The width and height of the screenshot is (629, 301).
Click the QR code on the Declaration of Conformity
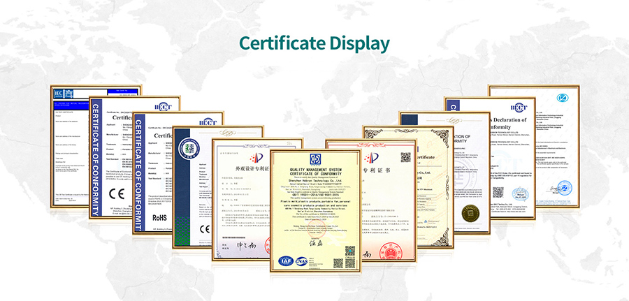[x=498, y=192]
